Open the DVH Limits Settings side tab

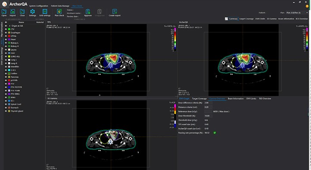(2, 56)
